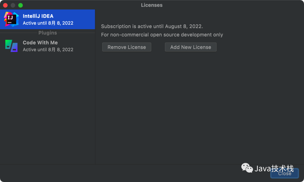The image size is (304, 182).
Task: Select Code With Me title text
Action: [x=40, y=42]
